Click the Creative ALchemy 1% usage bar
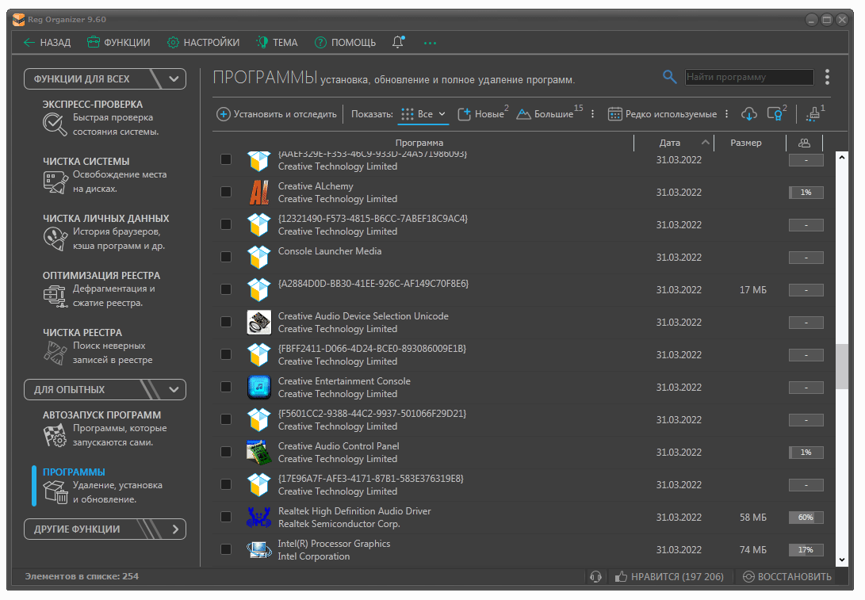Screen dimensions: 865x600 (x=806, y=193)
